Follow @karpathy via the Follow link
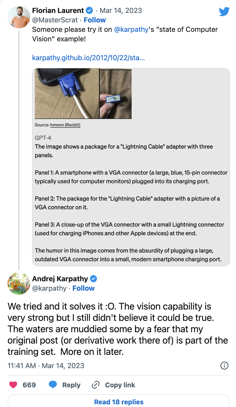Viewport: 236px width, 407px height. [x=84, y=288]
